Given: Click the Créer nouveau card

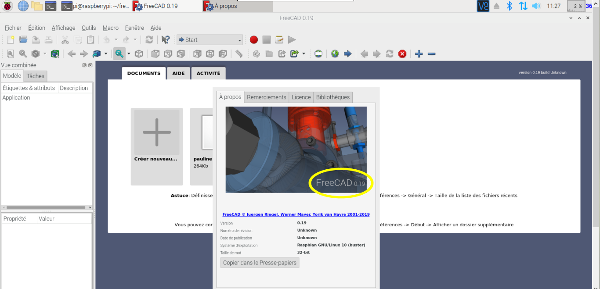Looking at the screenshot, I should [157, 146].
